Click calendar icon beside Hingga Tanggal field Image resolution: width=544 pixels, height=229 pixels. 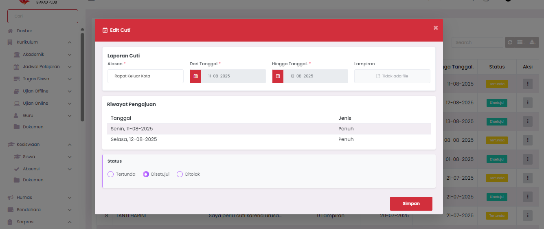point(278,76)
